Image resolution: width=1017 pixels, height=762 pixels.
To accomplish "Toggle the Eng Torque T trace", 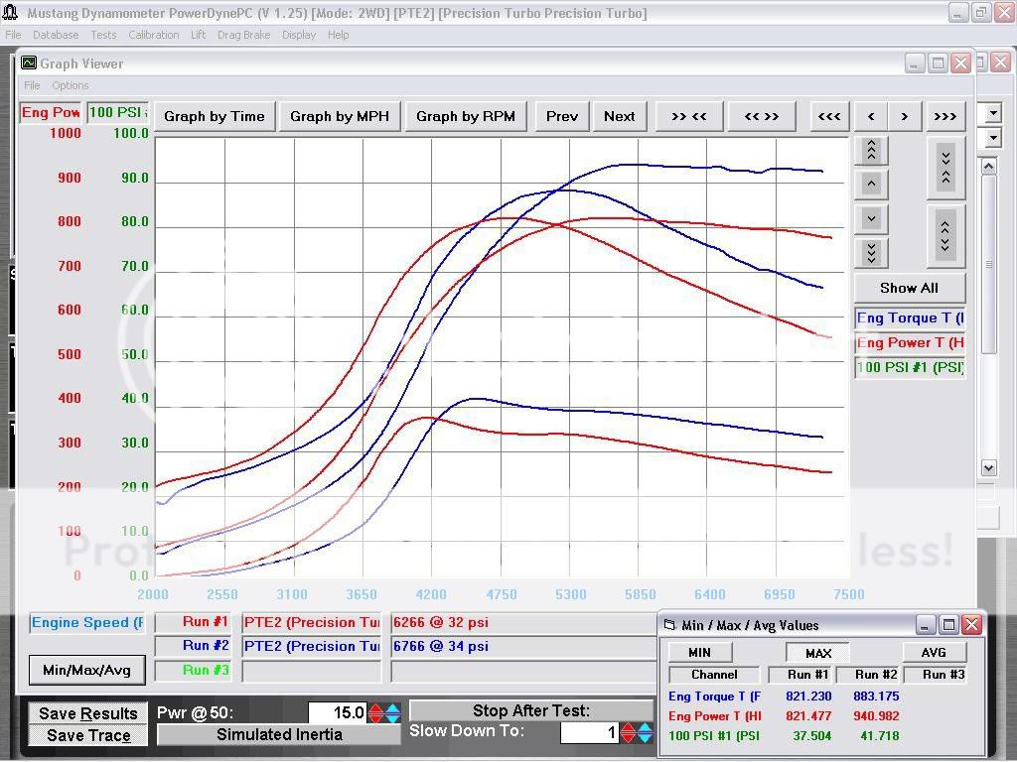I will click(x=909, y=317).
